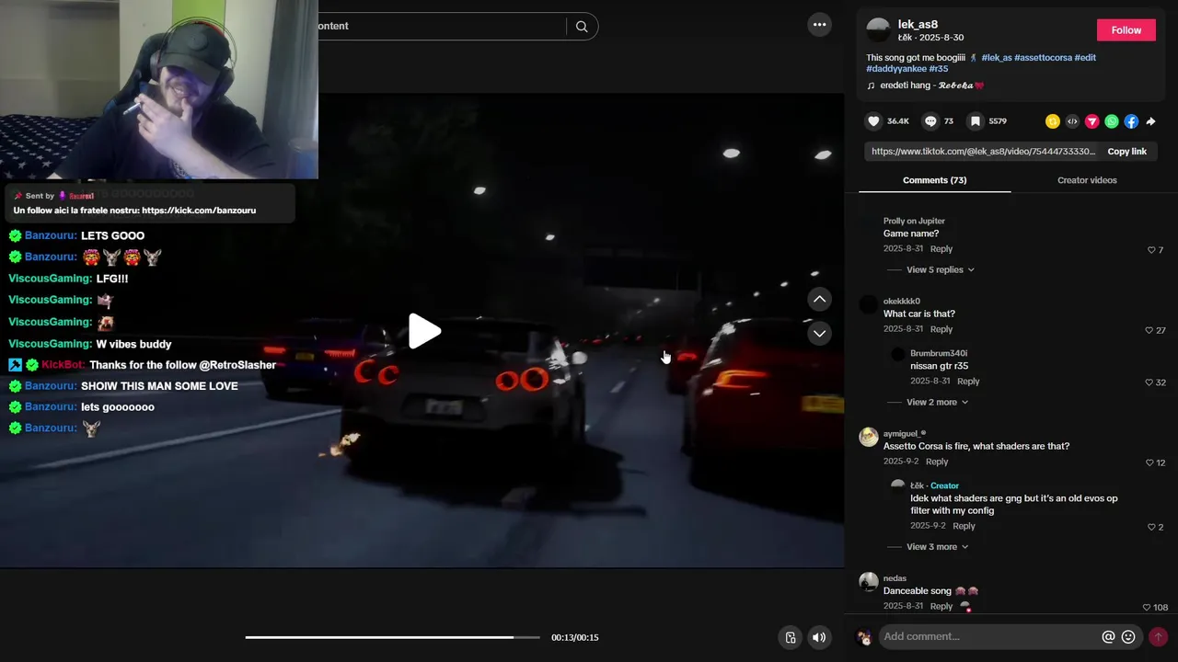Open the #assettocorsa hashtag
1178x662 pixels.
click(1044, 58)
